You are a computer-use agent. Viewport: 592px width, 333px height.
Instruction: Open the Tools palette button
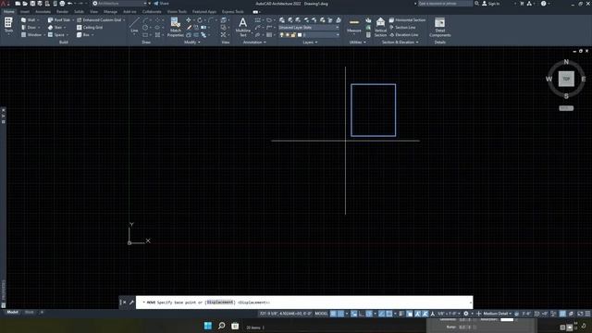pyautogui.click(x=8, y=25)
